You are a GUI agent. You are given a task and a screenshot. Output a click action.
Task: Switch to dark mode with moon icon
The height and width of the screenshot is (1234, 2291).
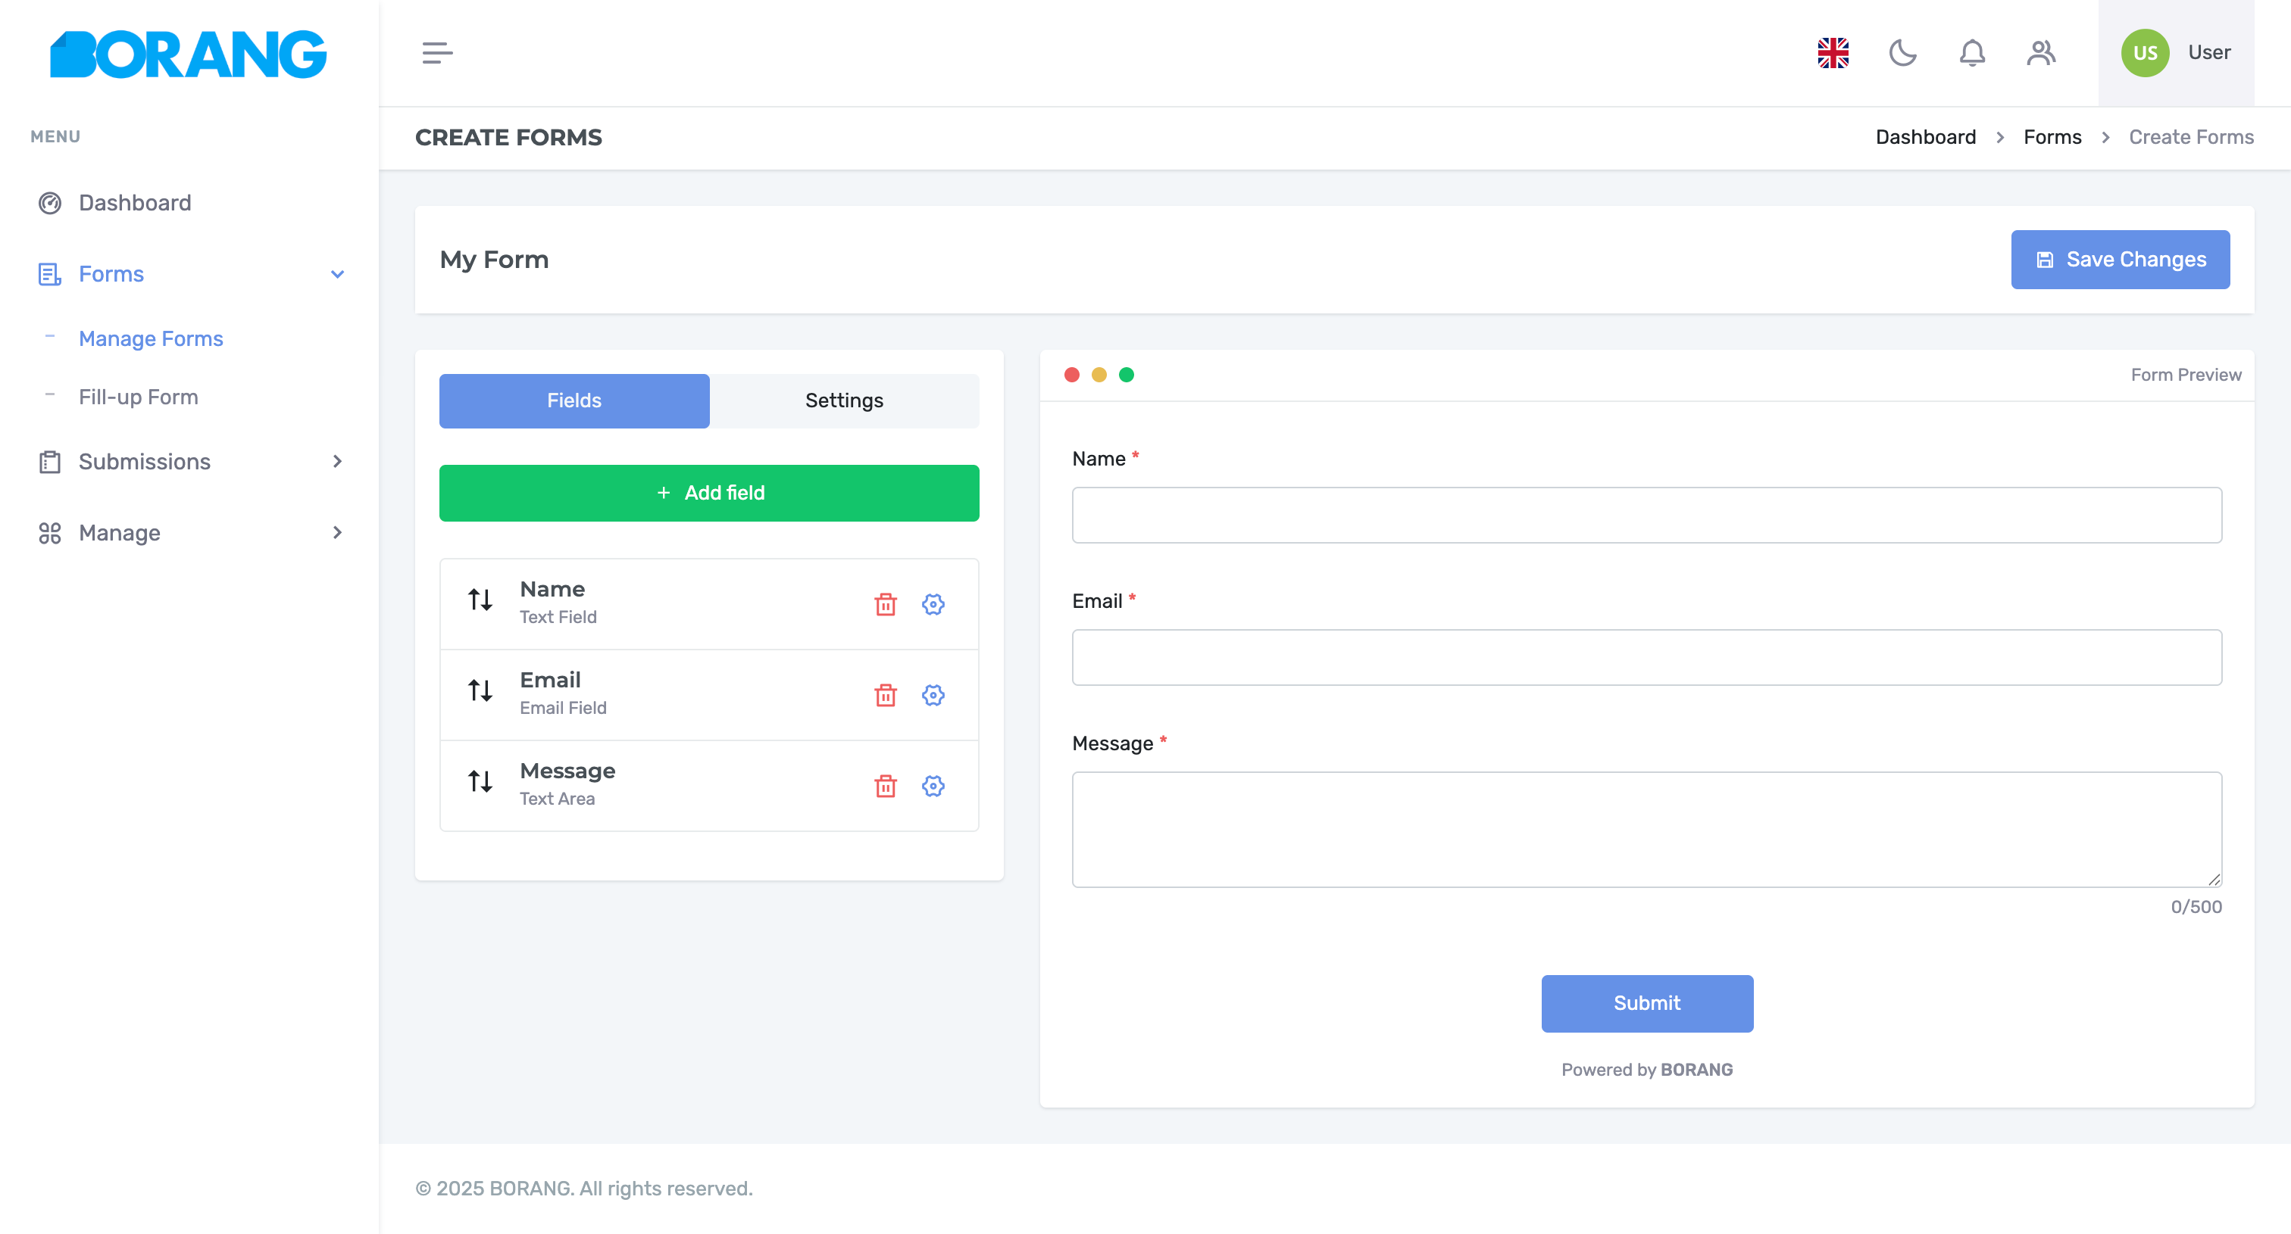[1902, 53]
